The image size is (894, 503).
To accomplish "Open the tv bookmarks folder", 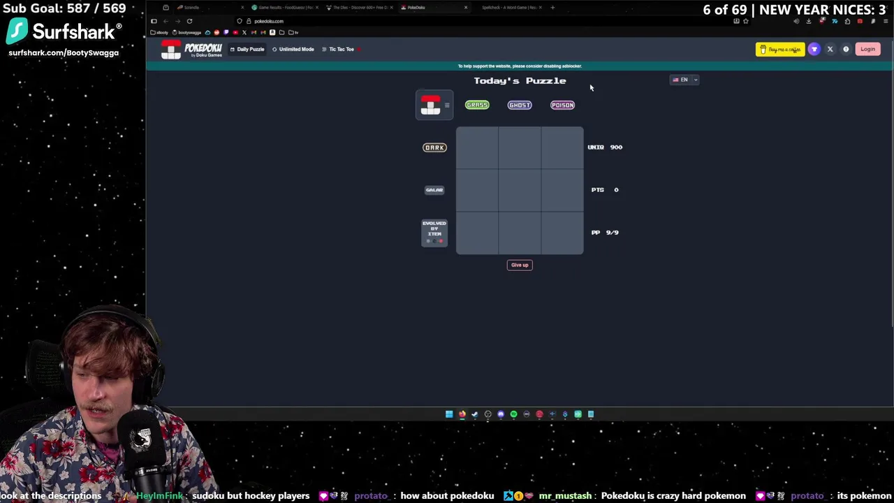I will coord(293,32).
